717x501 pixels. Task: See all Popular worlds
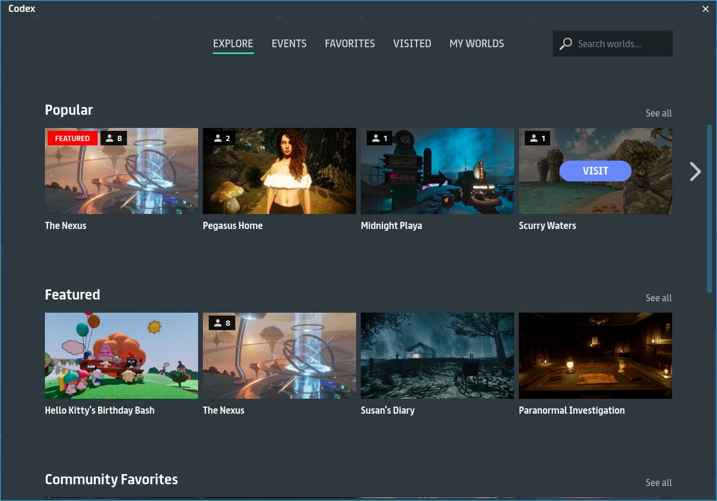(658, 113)
